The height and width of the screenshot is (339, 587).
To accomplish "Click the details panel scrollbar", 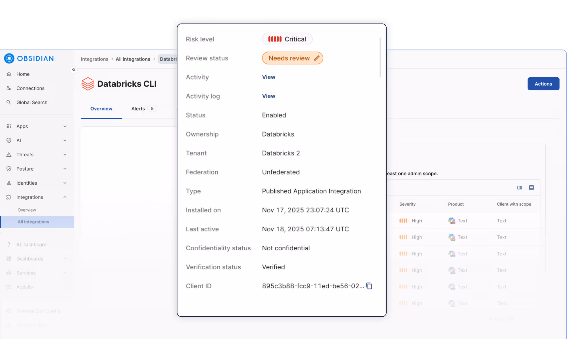I will coord(380,57).
